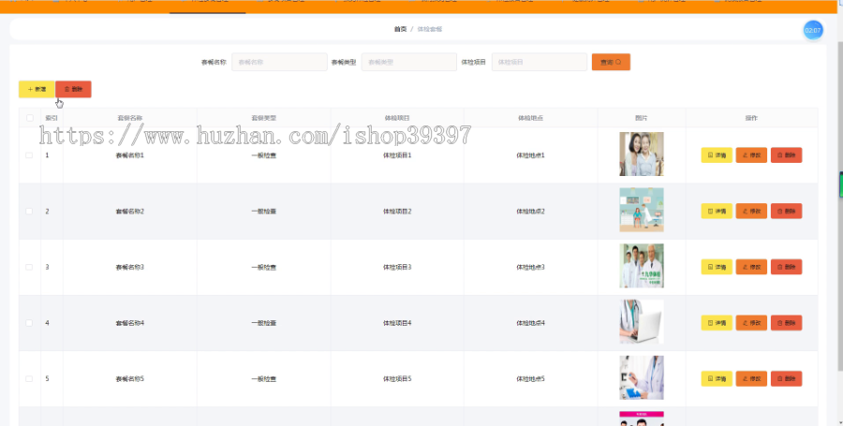Screen dimensions: 843x426
Task: Open the cartoon clinic thumbnail in row 2
Action: click(642, 210)
